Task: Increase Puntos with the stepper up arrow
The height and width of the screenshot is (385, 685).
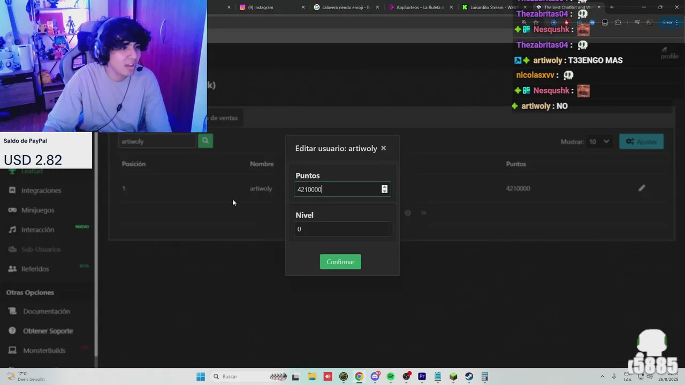Action: click(384, 187)
